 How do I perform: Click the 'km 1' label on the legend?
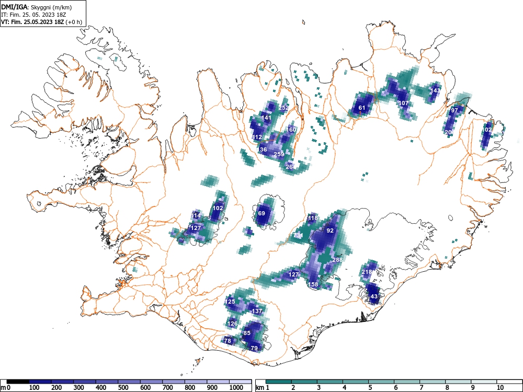pyautogui.click(x=263, y=387)
